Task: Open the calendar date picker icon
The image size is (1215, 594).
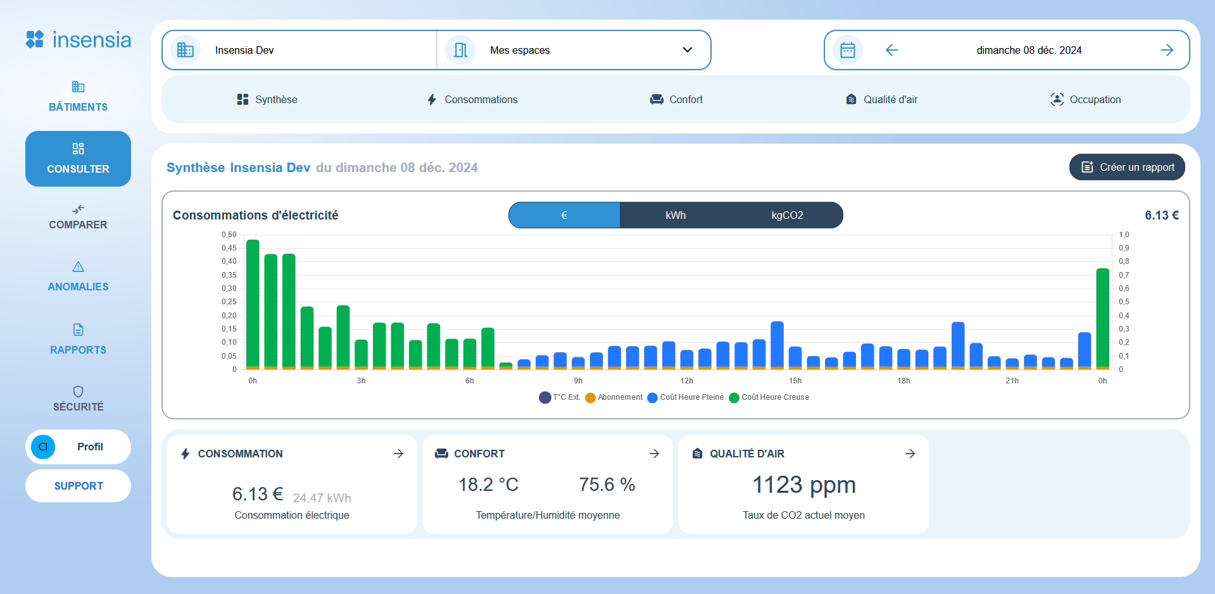Action: [848, 50]
